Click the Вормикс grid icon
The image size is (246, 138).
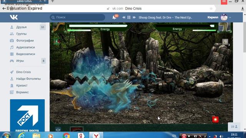[x=12, y=92]
